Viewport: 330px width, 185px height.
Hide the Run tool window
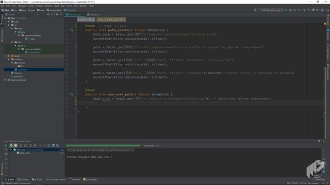click(324, 141)
